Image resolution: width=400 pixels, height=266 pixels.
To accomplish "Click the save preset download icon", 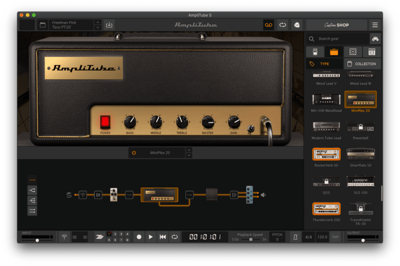I will tap(109, 25).
